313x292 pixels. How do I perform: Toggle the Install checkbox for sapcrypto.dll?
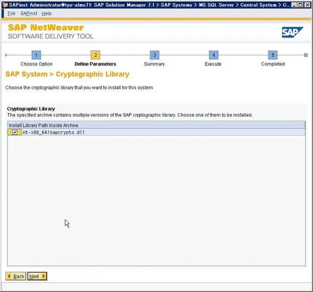(x=15, y=132)
